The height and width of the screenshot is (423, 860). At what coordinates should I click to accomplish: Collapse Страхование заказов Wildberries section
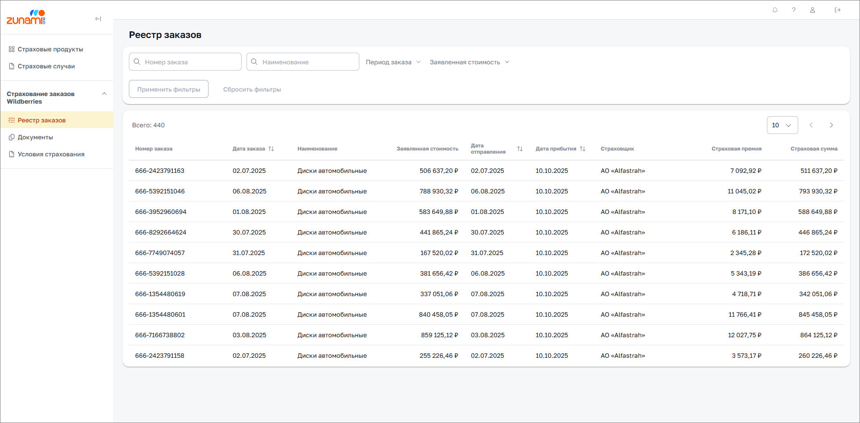(x=104, y=94)
